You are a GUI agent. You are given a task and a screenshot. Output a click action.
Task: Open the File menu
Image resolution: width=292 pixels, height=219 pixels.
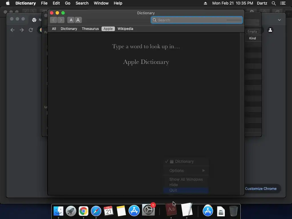click(x=44, y=3)
